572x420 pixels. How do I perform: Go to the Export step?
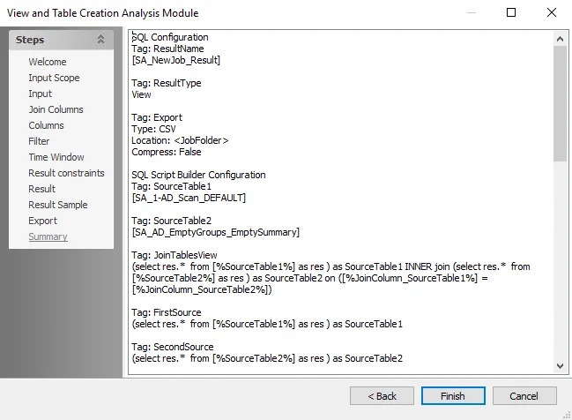pos(42,221)
